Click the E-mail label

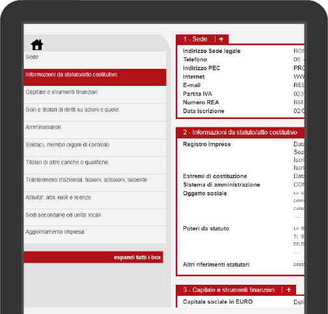coord(192,85)
